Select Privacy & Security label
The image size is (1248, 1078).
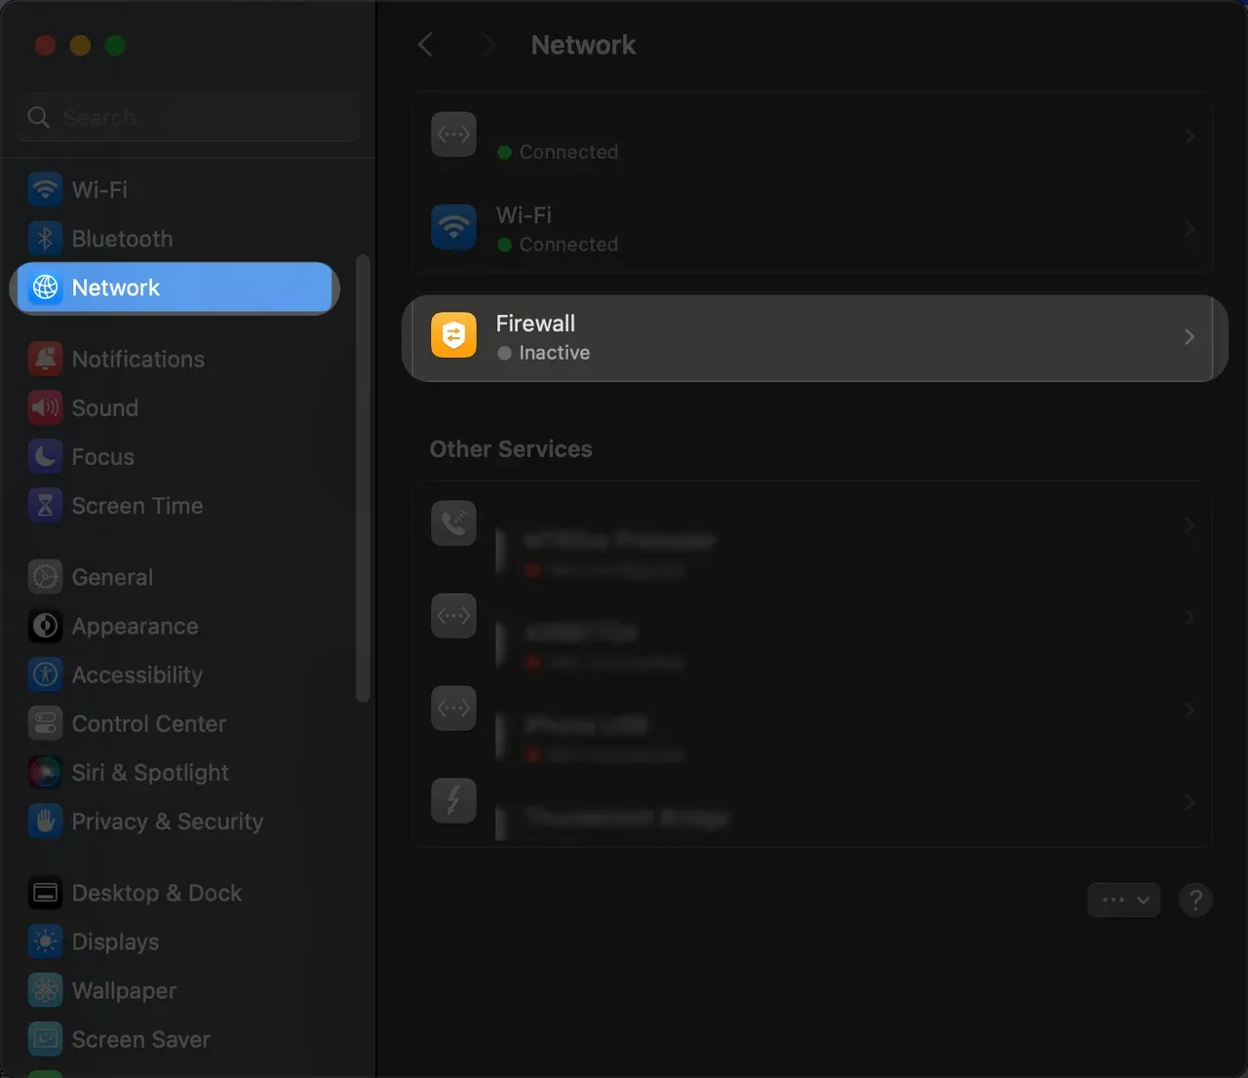click(168, 822)
